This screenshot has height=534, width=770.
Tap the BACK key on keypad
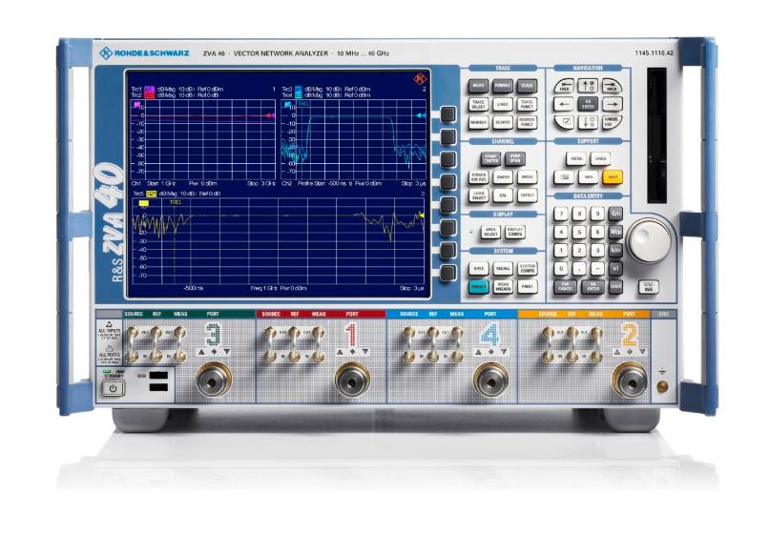coord(615,287)
